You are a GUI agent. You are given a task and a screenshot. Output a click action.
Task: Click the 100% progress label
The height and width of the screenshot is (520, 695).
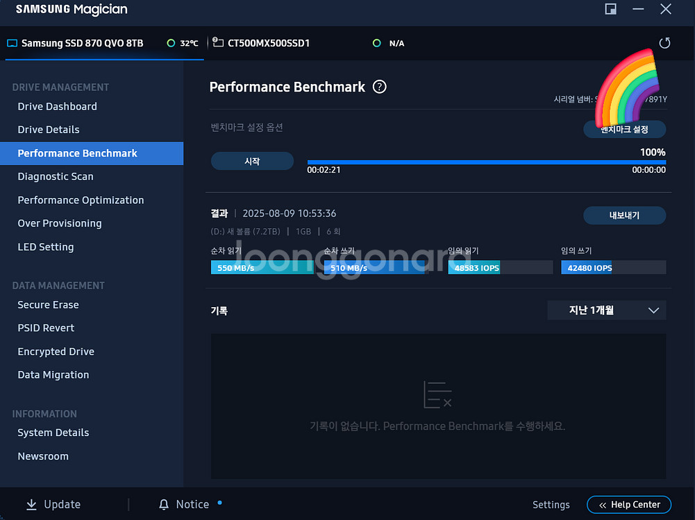coord(653,153)
